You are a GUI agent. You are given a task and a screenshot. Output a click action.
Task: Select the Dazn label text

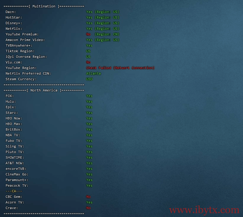point(11,12)
